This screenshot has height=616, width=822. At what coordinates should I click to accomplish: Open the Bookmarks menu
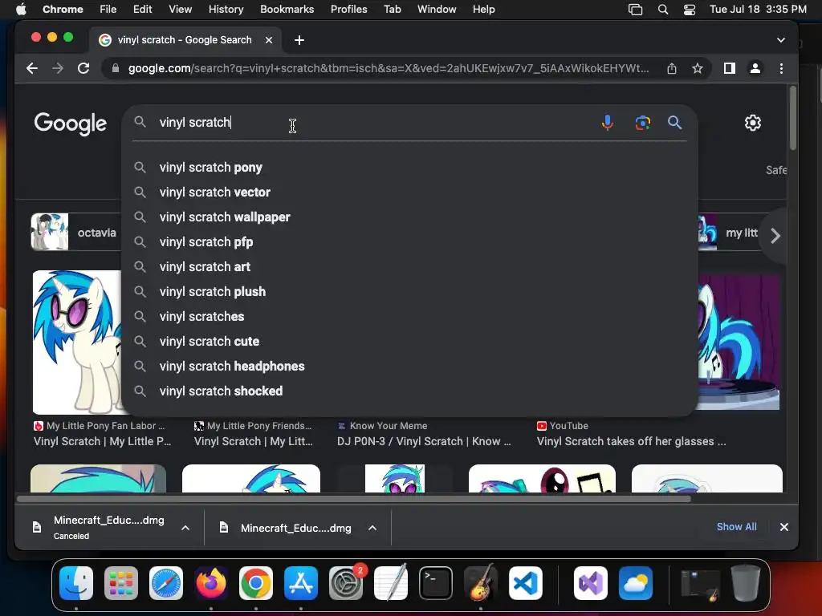pyautogui.click(x=287, y=10)
